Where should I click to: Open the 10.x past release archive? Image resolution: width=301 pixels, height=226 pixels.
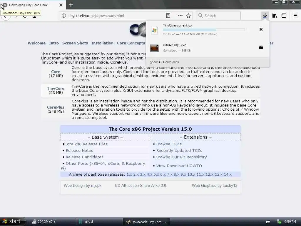point(191,174)
